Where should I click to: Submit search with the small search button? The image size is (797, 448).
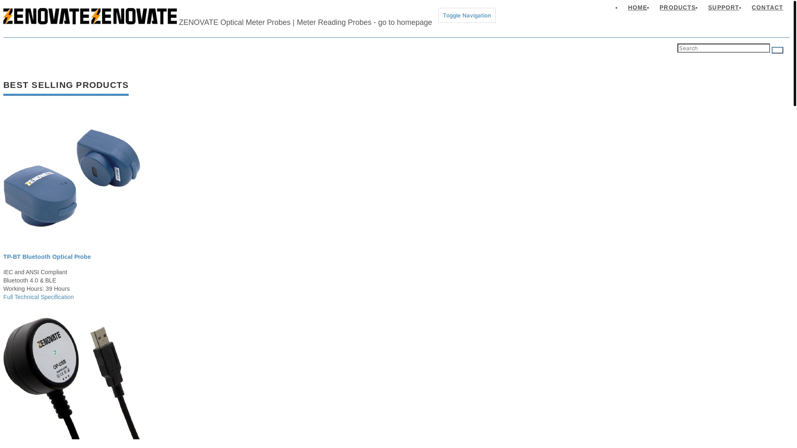point(777,50)
